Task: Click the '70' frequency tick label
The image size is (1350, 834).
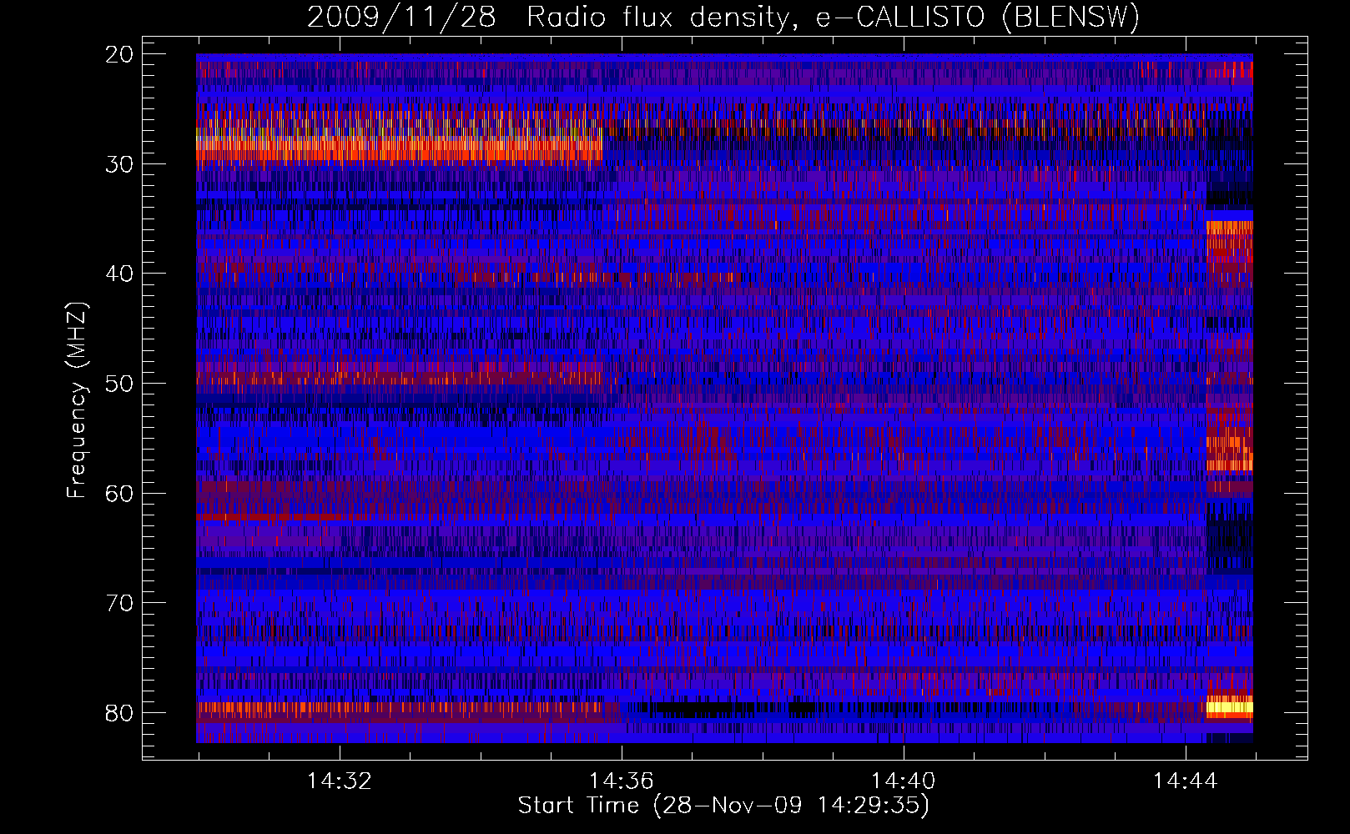Action: (120, 603)
